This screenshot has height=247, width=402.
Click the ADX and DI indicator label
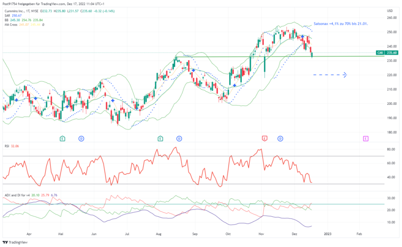(x=16, y=195)
